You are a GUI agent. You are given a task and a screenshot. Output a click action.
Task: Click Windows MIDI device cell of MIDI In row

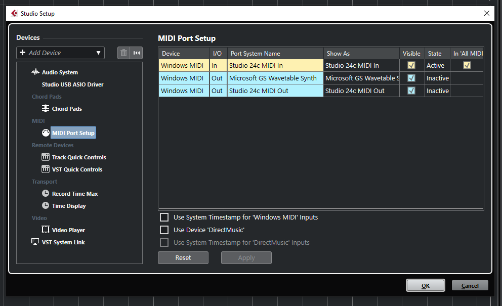[184, 65]
